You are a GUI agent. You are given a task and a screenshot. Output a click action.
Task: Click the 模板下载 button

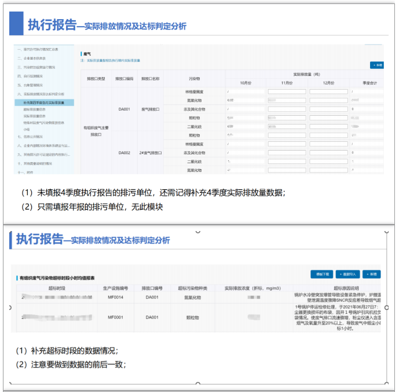[x=322, y=274]
